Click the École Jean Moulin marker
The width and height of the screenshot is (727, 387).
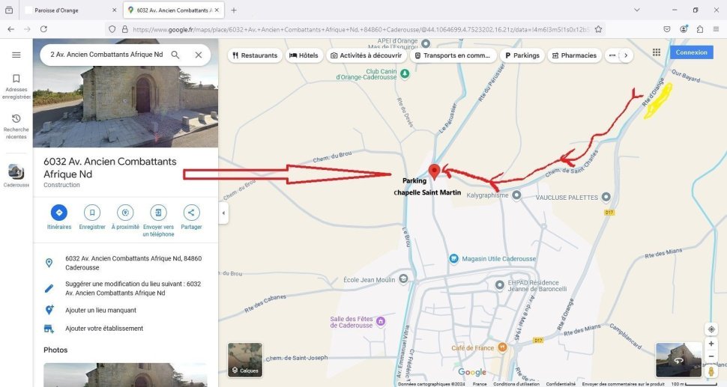pos(403,278)
